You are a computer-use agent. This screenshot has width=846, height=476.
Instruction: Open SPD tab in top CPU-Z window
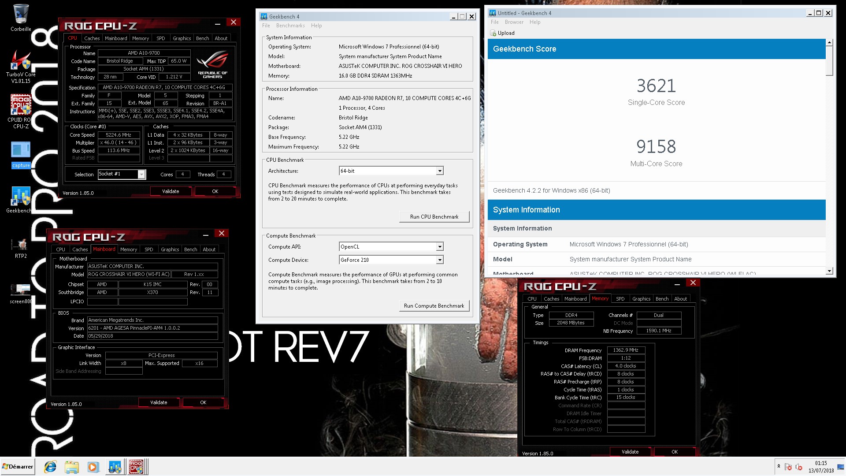pos(160,38)
